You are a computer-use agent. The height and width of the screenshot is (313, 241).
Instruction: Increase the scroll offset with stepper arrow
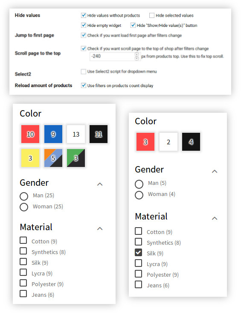click(137, 54)
